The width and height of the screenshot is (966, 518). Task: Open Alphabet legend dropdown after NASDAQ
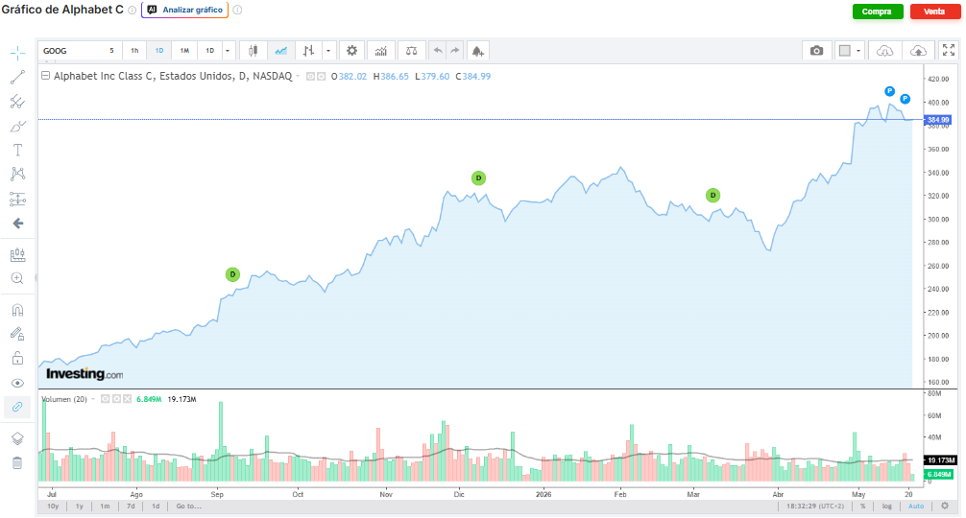click(299, 77)
